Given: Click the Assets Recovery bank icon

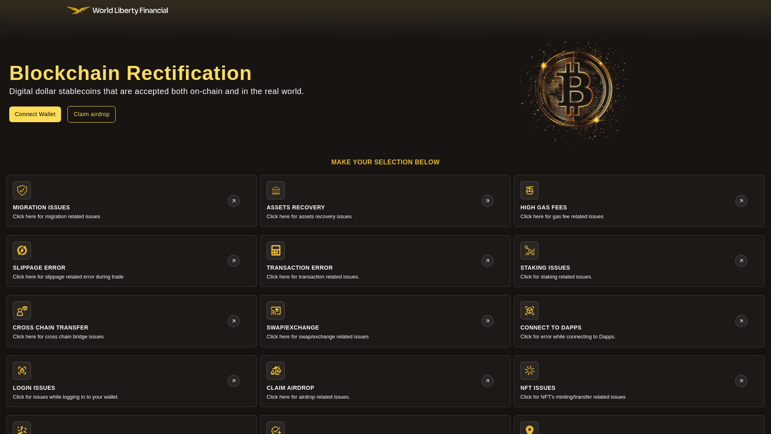Looking at the screenshot, I should pyautogui.click(x=275, y=190).
